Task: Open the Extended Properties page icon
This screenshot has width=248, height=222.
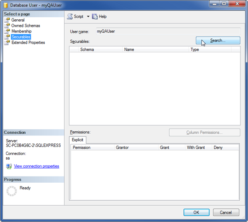Action: [x=7, y=42]
